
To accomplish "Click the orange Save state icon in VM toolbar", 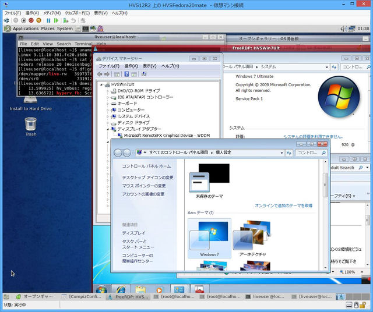I will click(x=38, y=20).
